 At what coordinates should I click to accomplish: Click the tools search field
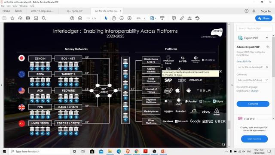(254, 28)
